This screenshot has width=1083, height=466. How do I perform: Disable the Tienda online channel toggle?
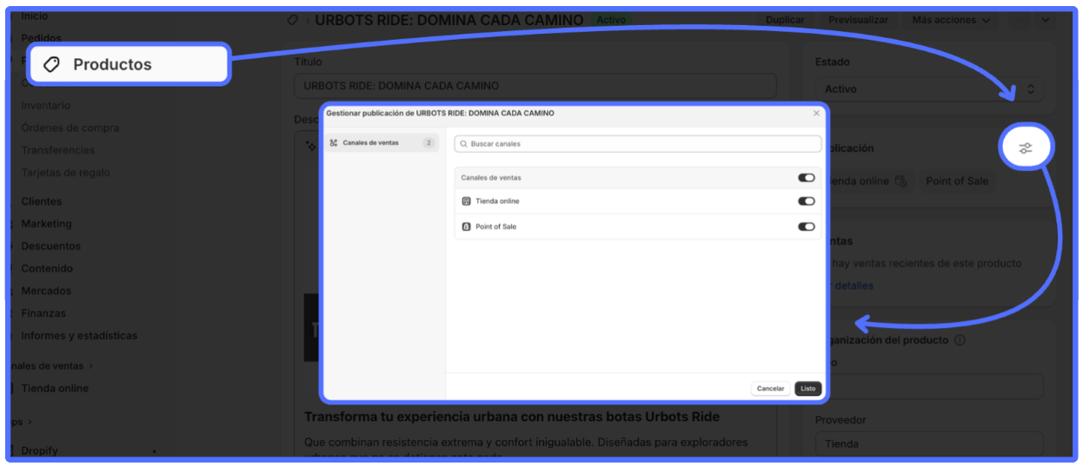(806, 201)
